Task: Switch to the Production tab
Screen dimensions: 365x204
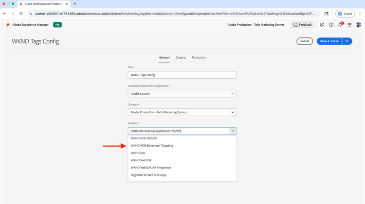Action: coord(199,58)
